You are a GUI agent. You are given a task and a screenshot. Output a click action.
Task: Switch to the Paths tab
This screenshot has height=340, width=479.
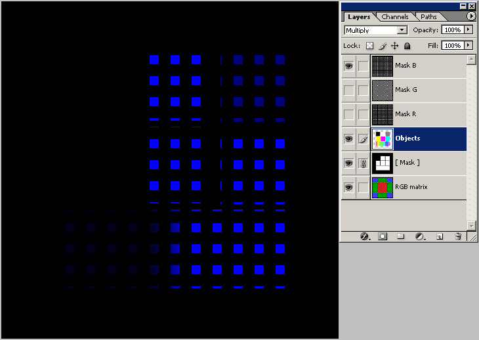pyautogui.click(x=428, y=17)
